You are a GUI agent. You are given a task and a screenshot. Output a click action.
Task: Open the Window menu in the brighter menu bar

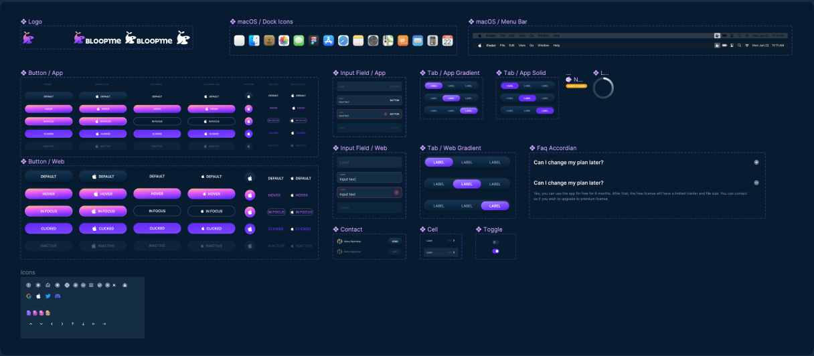click(544, 46)
